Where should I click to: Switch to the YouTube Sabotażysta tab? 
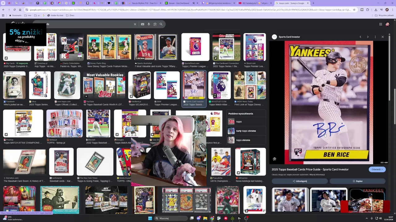(256, 3)
